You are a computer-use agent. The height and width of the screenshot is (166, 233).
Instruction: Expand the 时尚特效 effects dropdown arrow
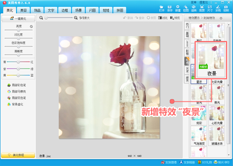[221, 18]
